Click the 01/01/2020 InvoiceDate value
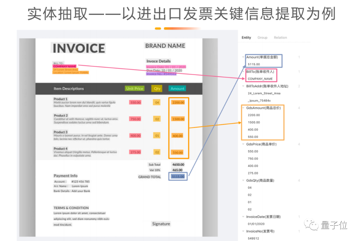 (256, 224)
